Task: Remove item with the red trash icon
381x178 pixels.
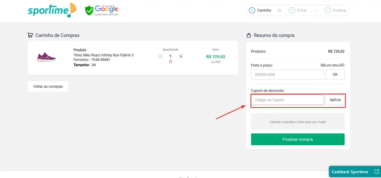Action: (x=170, y=62)
